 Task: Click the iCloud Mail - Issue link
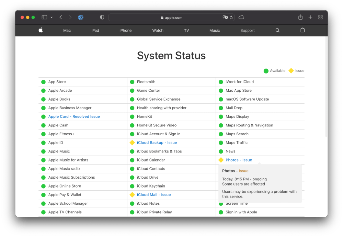[154, 195]
